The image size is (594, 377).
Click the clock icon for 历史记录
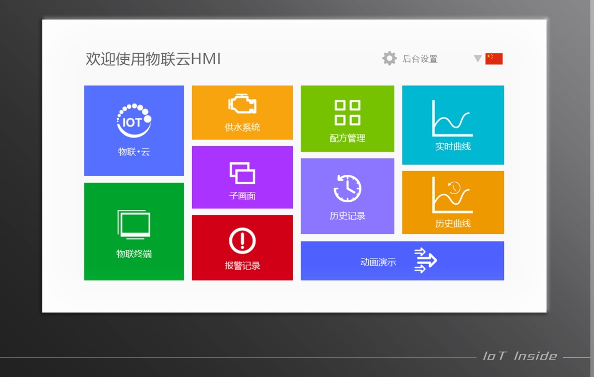348,189
